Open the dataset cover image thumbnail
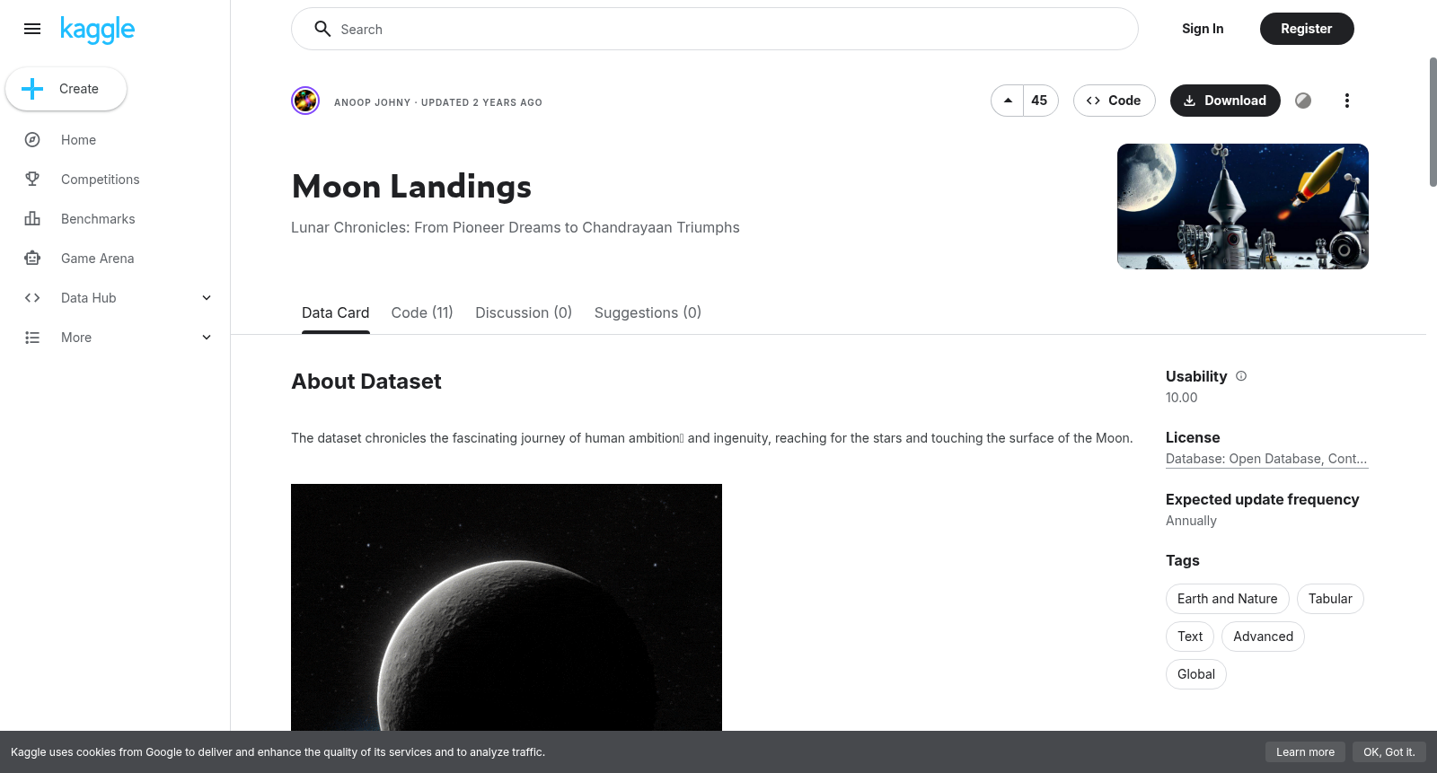 1243,206
